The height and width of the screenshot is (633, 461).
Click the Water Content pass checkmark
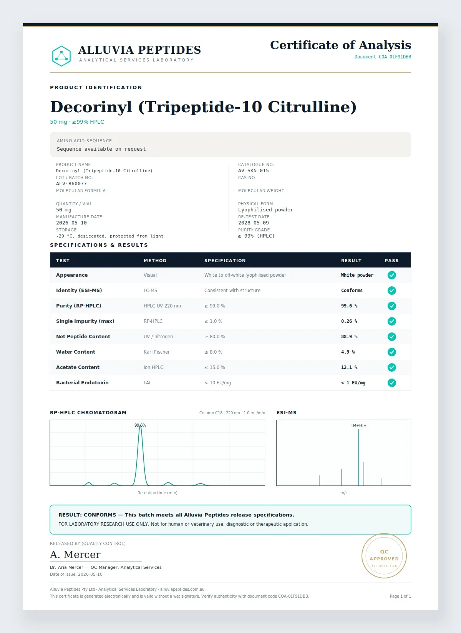coord(391,352)
